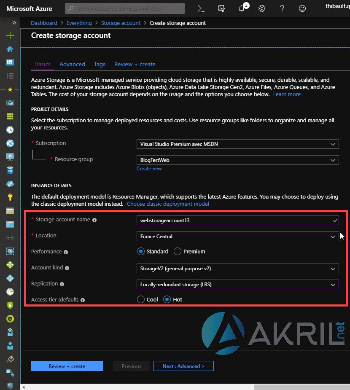Viewport: 350px width, 390px height.
Task: Open Virtual networks icon with green dots
Action: (10, 238)
